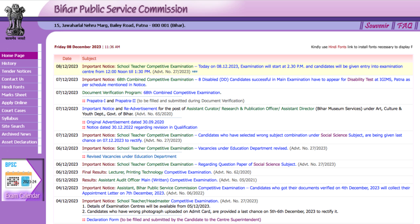Open the BPSC Exam Calendar banner

click(x=22, y=180)
